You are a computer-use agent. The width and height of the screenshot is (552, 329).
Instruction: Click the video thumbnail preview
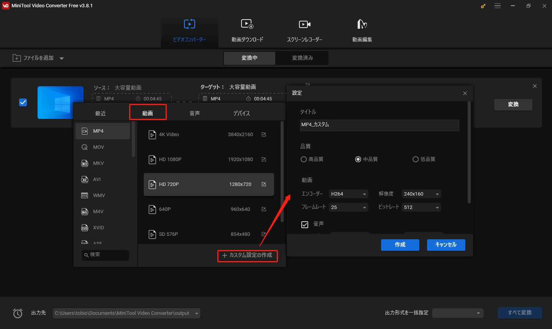click(61, 102)
